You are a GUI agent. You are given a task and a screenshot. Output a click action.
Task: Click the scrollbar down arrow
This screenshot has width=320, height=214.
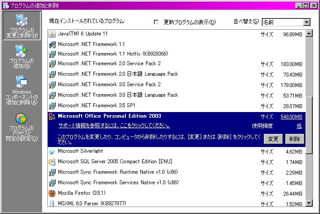[309, 203]
